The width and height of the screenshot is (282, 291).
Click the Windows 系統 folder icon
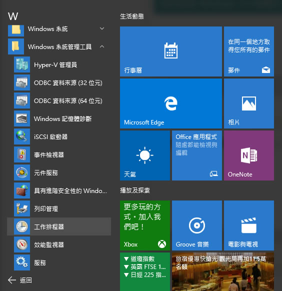(x=16, y=30)
